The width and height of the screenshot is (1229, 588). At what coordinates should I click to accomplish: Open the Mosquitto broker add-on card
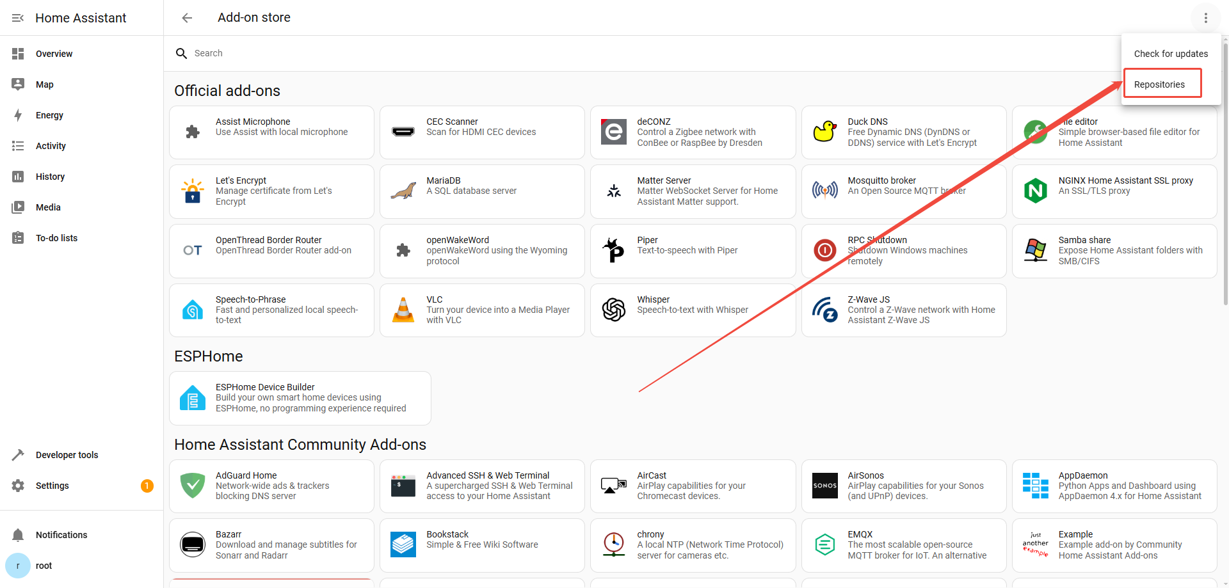pos(903,191)
